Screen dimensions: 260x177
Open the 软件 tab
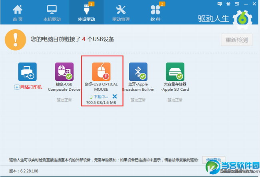click(155, 13)
